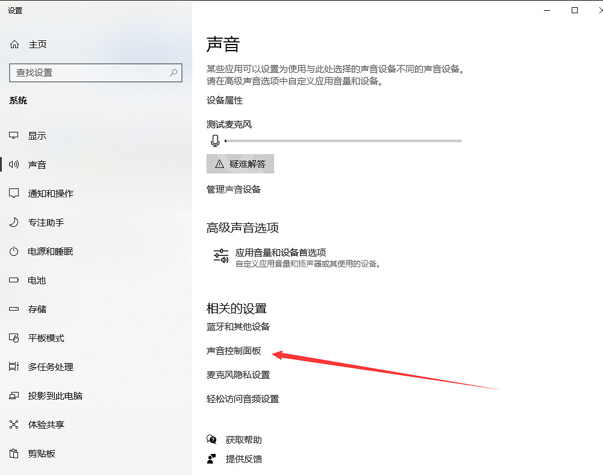Open 通知和操作 via its sidebar icon
Screen dimensions: 603x475
tap(14, 193)
